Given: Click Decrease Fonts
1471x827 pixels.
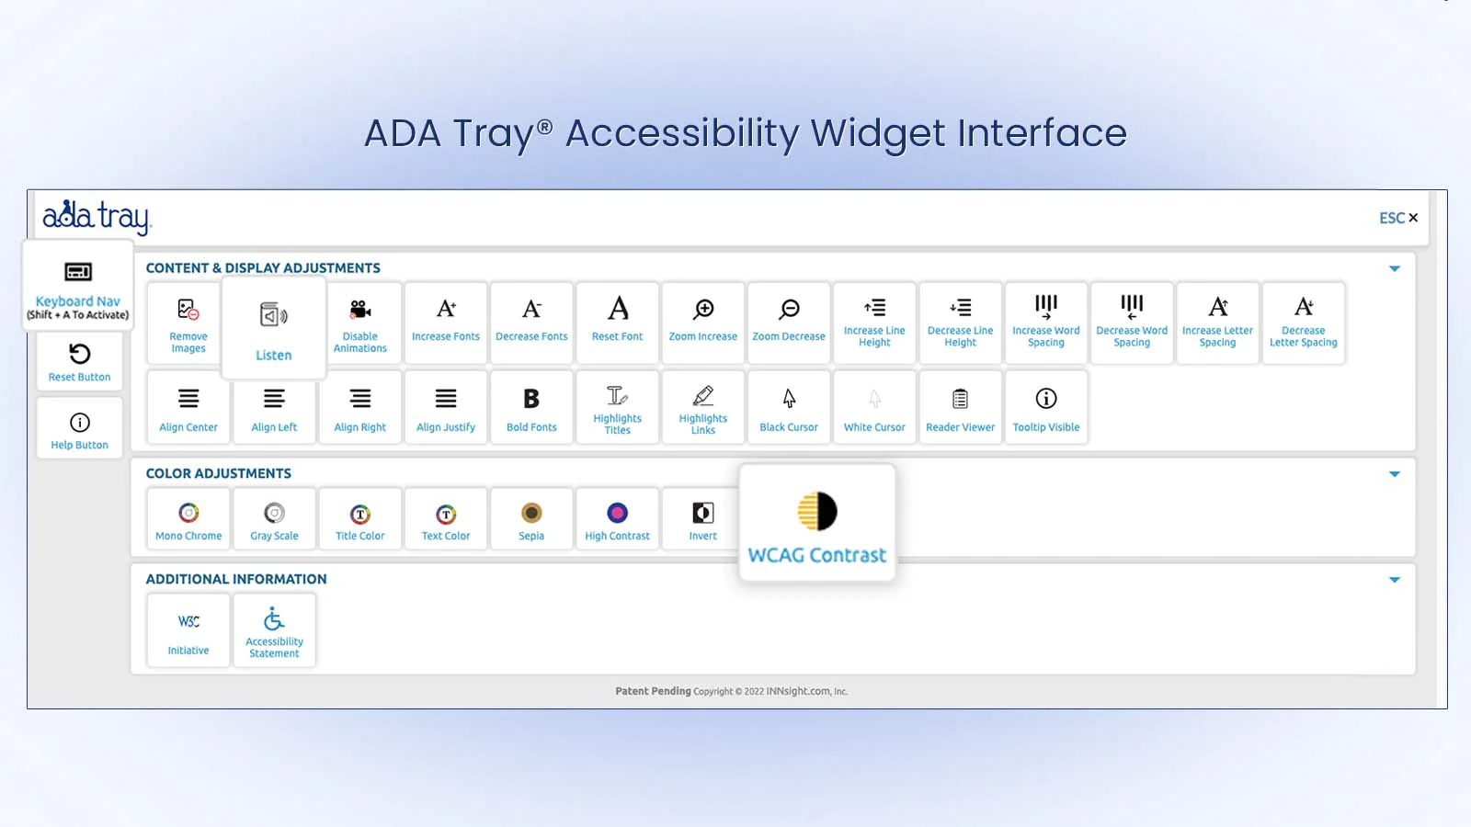Looking at the screenshot, I should click(x=531, y=323).
